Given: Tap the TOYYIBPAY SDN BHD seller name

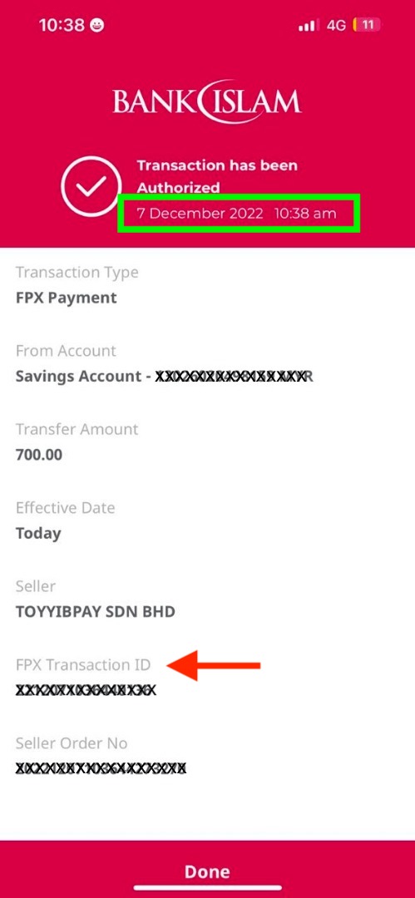Looking at the screenshot, I should [95, 612].
